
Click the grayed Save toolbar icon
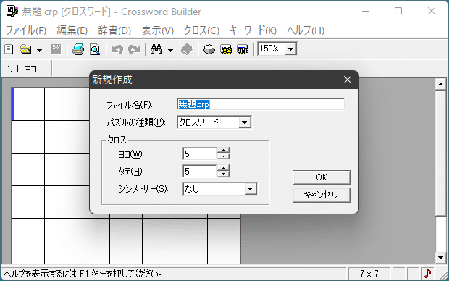[x=56, y=49]
